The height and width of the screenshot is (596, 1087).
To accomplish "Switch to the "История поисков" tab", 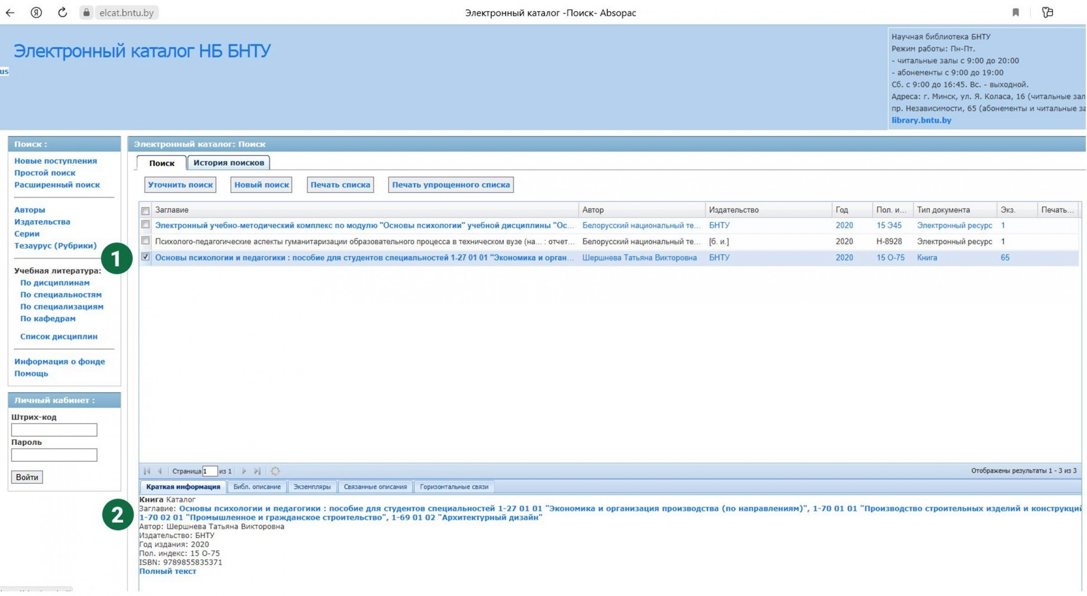I will [x=228, y=163].
